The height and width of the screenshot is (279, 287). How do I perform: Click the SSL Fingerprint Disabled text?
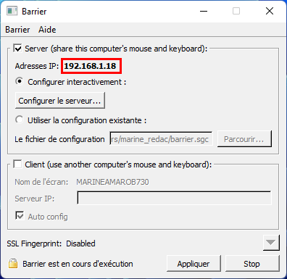tap(51, 243)
